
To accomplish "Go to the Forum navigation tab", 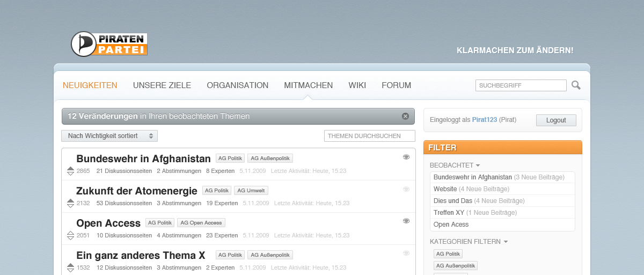I will tap(396, 85).
